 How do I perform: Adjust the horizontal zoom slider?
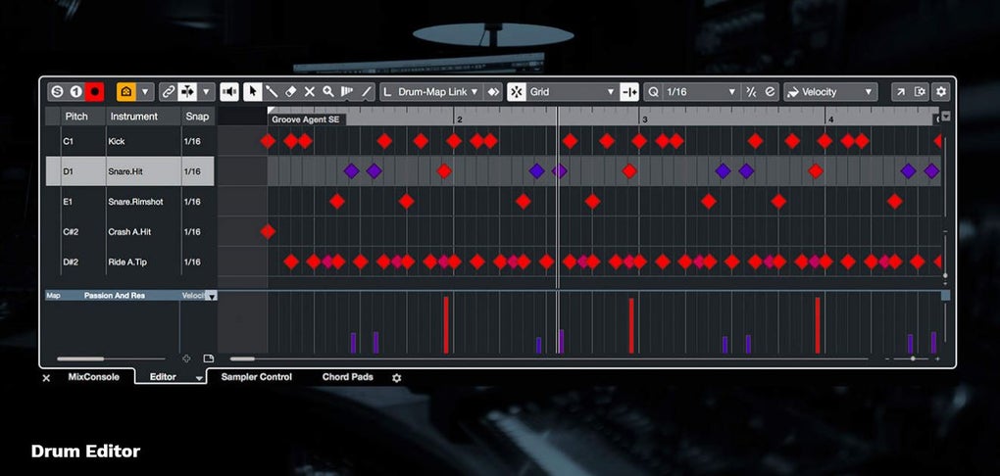coord(912,359)
